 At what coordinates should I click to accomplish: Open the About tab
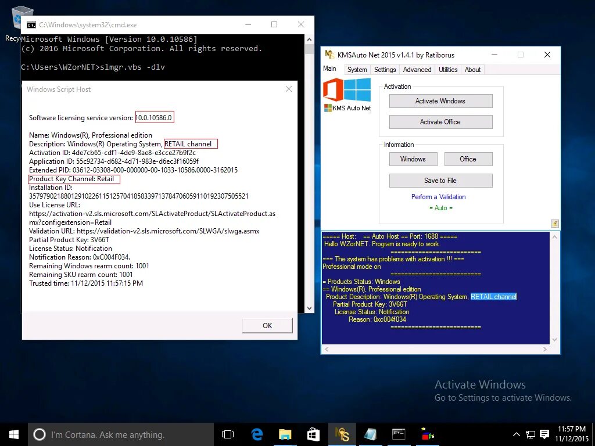click(x=472, y=70)
